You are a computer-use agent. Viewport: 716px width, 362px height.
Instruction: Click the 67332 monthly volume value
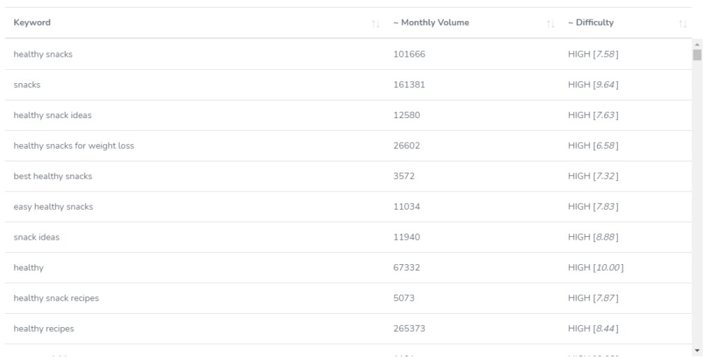406,268
